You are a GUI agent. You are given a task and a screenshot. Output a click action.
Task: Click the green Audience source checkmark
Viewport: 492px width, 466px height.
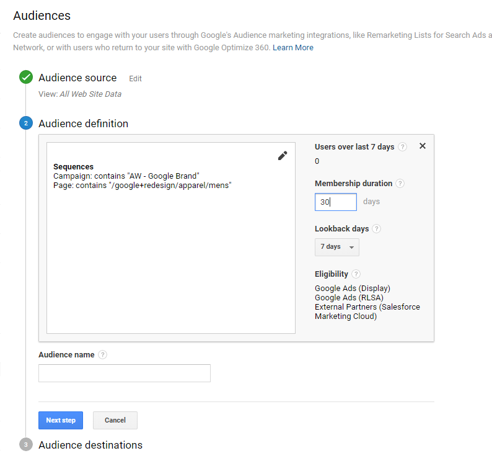[x=26, y=78]
